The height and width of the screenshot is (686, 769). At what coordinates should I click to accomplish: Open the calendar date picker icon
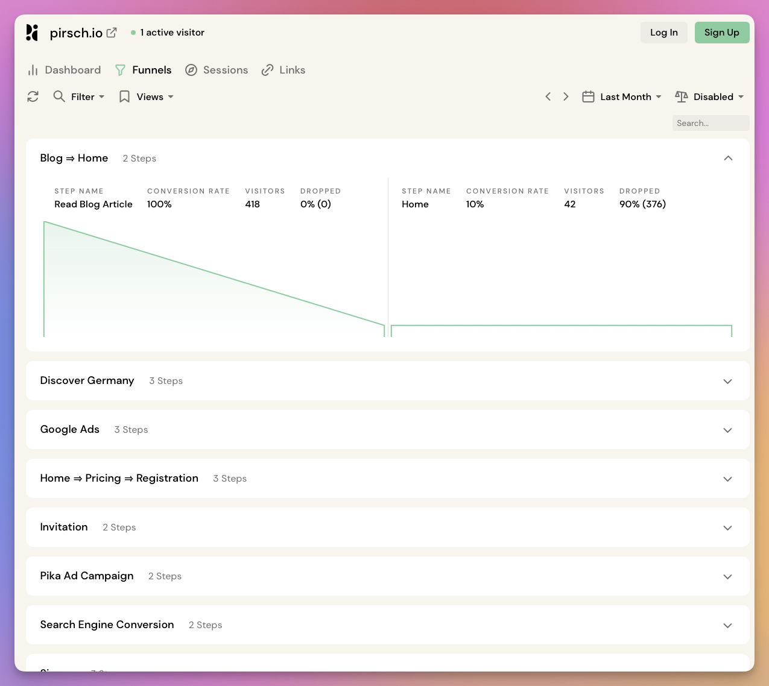[x=588, y=96]
